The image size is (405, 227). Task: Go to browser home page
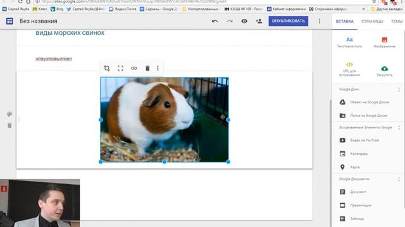[x=28, y=1]
